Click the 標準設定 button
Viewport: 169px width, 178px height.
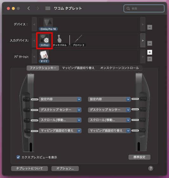point(139,157)
